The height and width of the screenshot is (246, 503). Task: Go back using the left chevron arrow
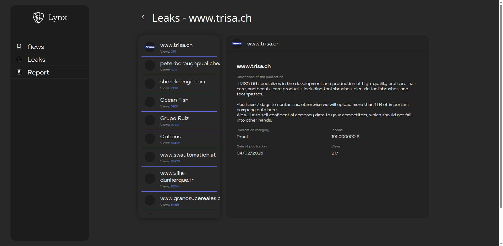(143, 17)
